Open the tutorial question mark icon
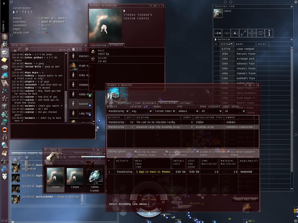The height and width of the screenshot is (223, 298). (5, 169)
